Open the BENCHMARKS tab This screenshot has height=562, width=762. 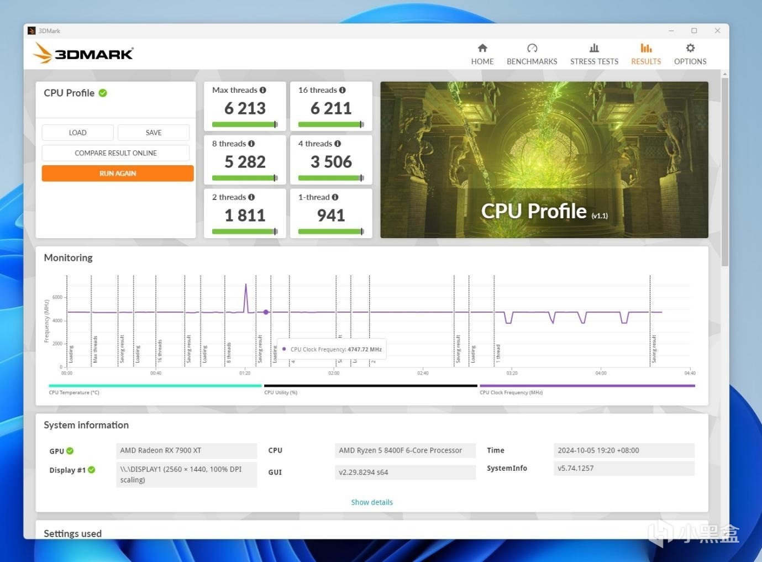pos(532,54)
